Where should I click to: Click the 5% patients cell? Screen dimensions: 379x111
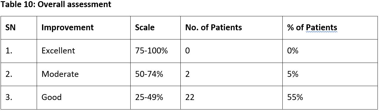(x=330, y=74)
